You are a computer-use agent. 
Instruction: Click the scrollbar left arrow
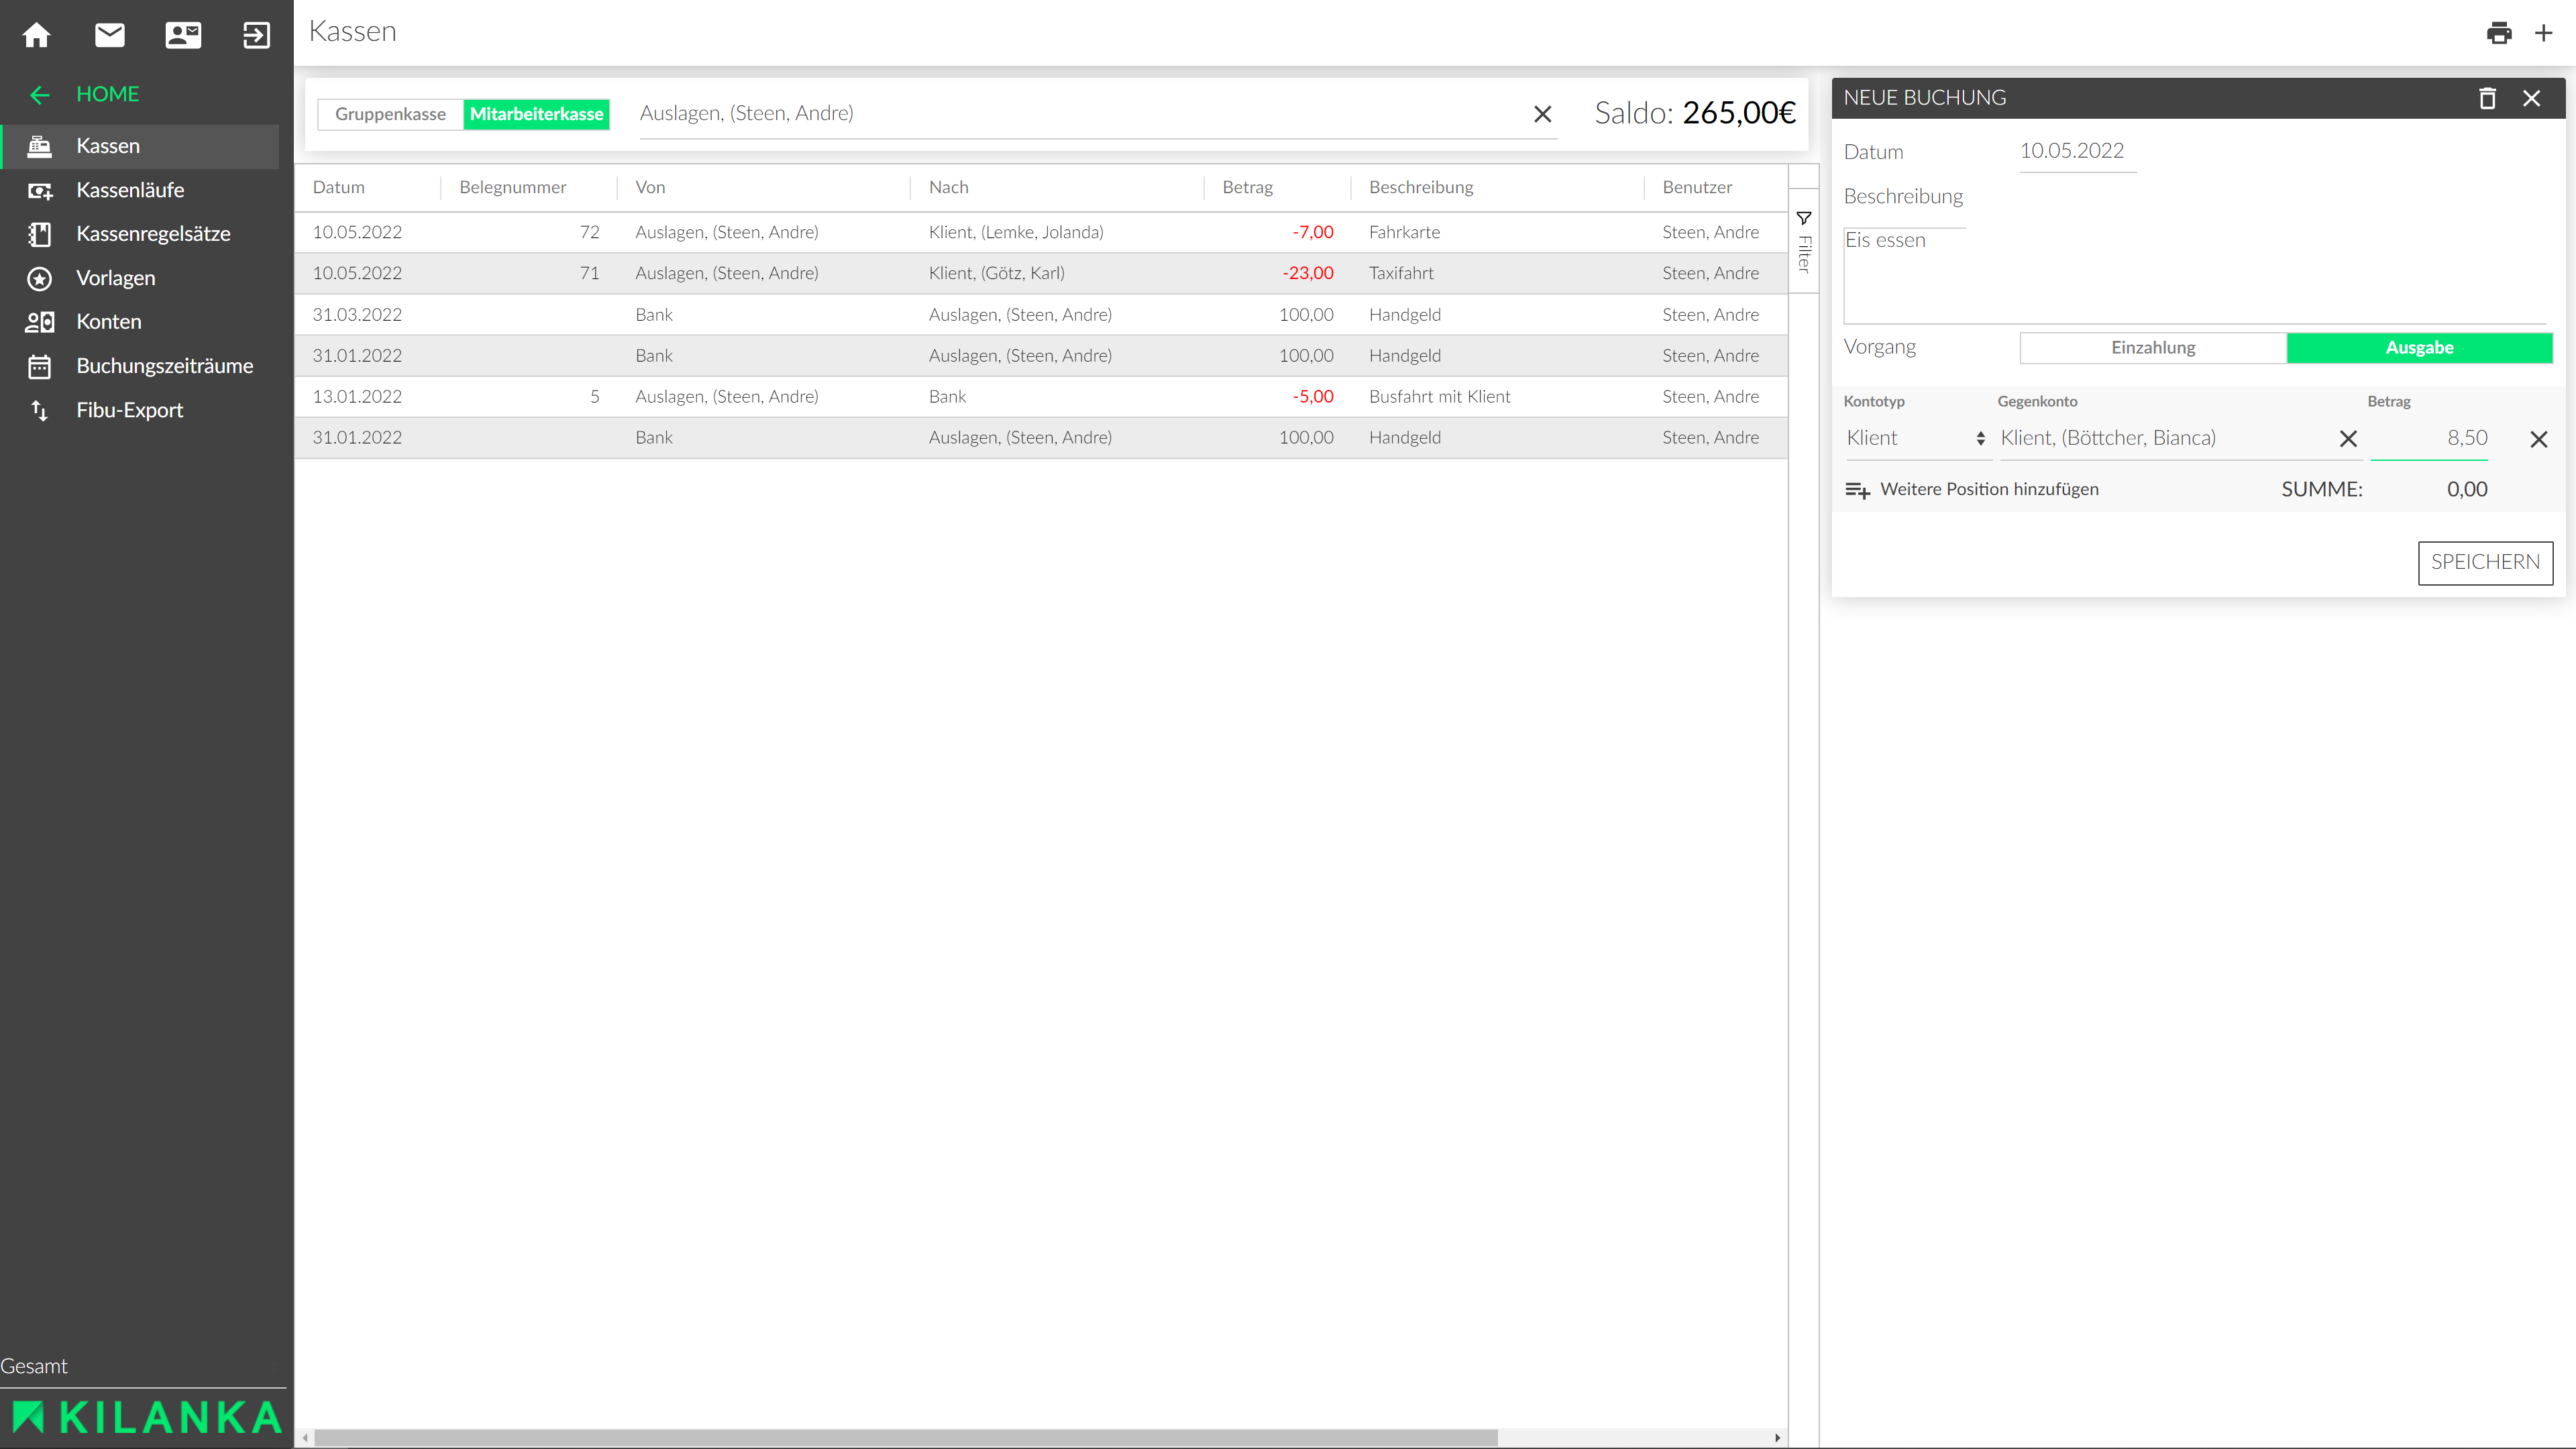[x=305, y=1438]
